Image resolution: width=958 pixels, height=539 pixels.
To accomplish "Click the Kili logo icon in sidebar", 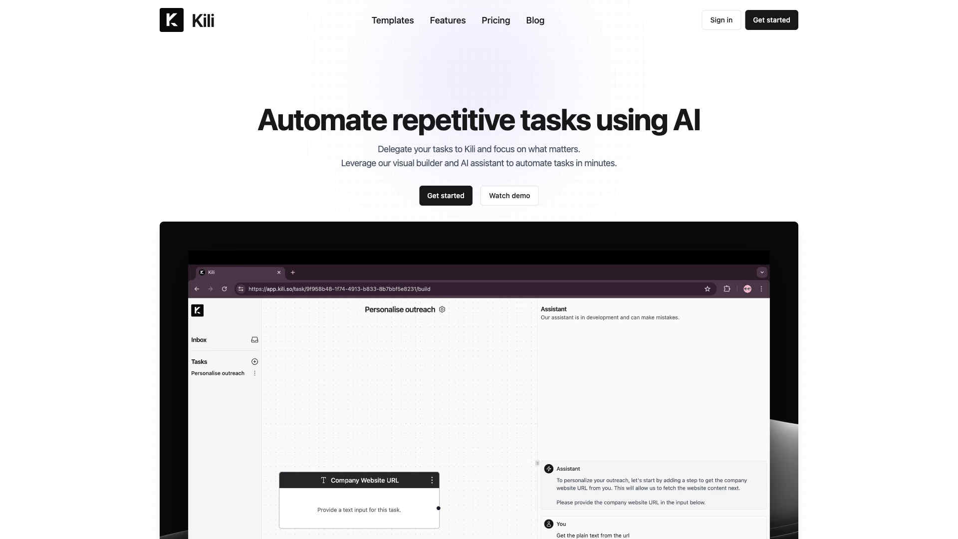I will [198, 310].
